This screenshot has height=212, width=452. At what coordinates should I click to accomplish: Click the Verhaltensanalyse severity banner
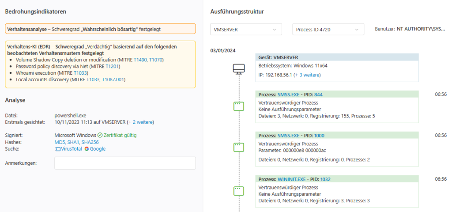(100, 29)
